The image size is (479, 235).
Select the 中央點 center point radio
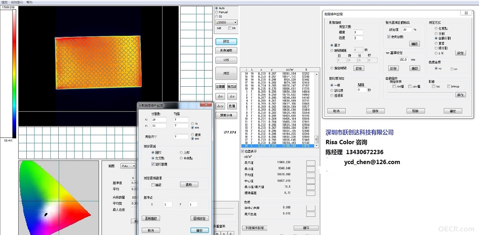pyautogui.click(x=181, y=158)
